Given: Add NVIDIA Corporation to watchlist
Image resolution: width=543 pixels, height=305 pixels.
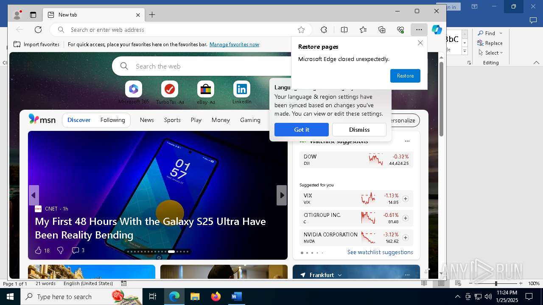Looking at the screenshot, I should 406,238.
